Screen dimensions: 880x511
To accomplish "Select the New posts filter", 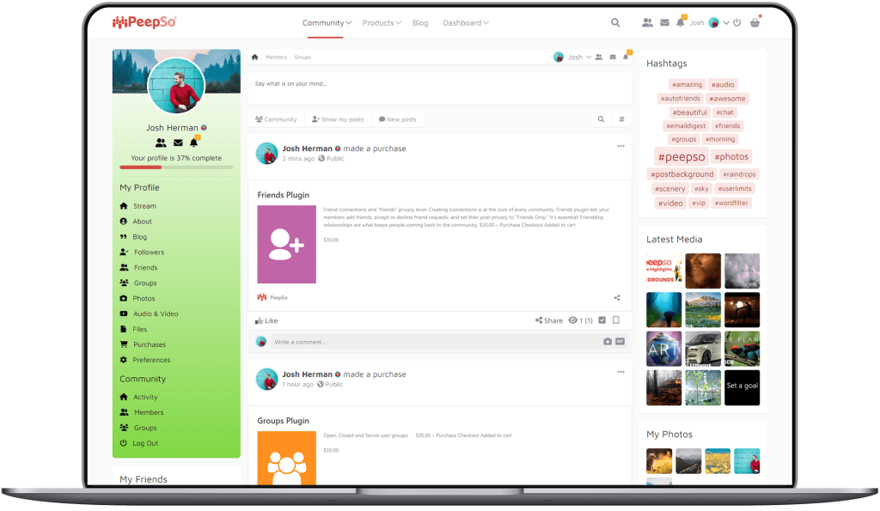I will [x=397, y=119].
